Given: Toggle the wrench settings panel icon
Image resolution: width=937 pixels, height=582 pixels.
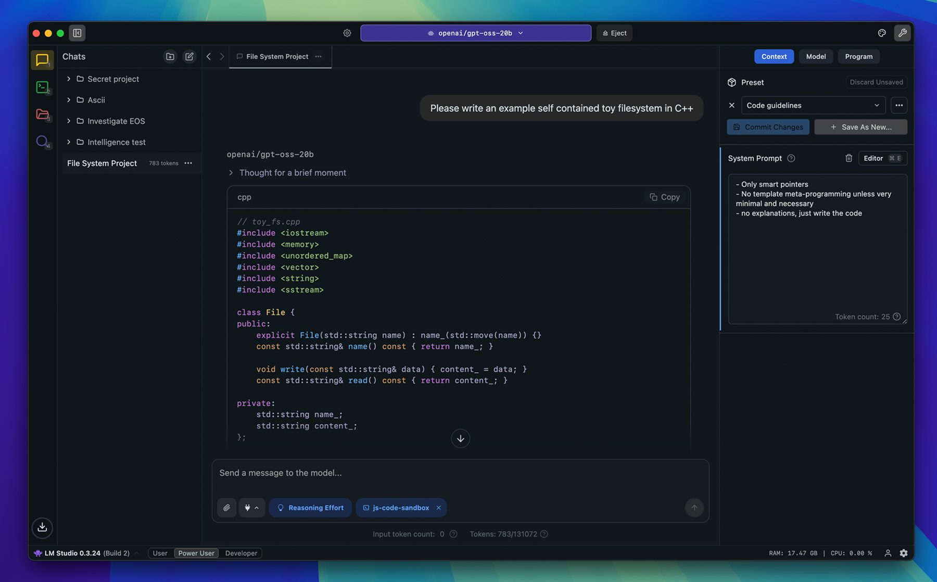Looking at the screenshot, I should 903,33.
